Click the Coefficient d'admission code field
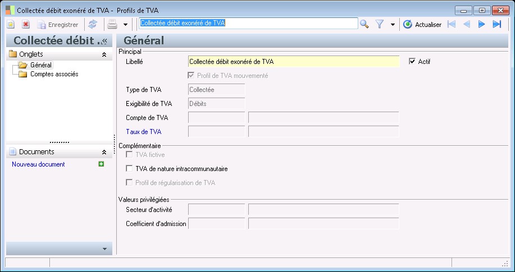Image resolution: width=515 pixels, height=272 pixels. (216, 223)
